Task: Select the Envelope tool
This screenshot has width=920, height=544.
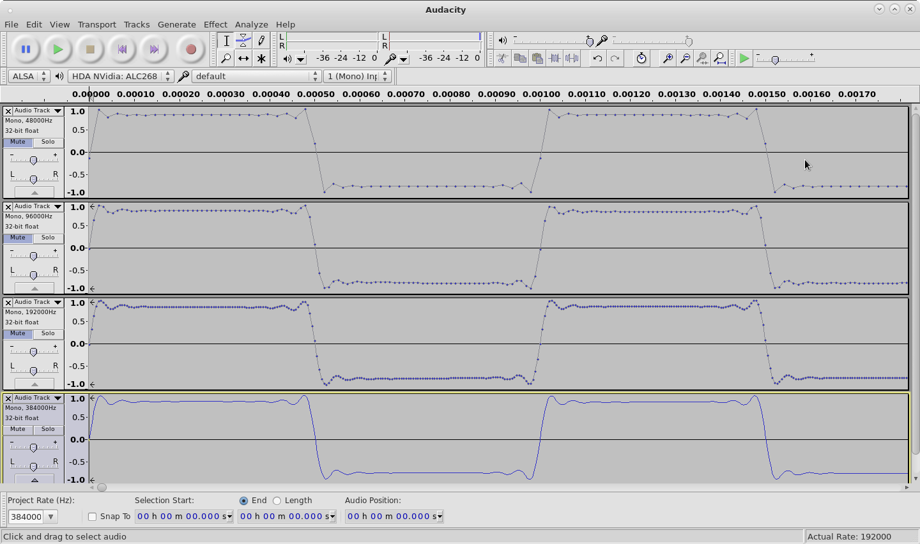Action: coord(243,41)
